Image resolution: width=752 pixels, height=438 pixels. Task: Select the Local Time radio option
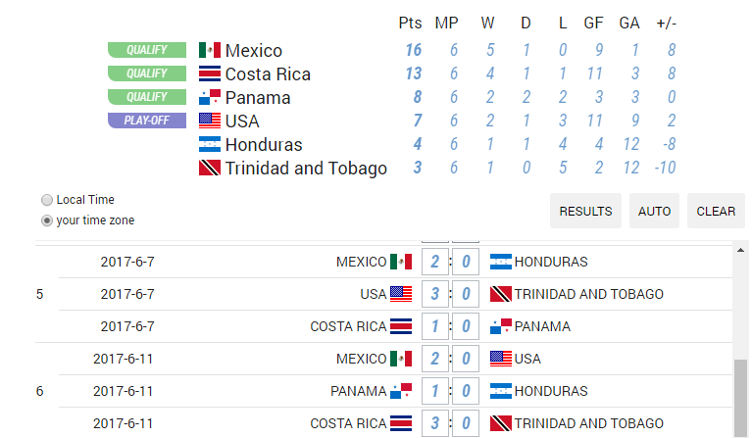47,200
